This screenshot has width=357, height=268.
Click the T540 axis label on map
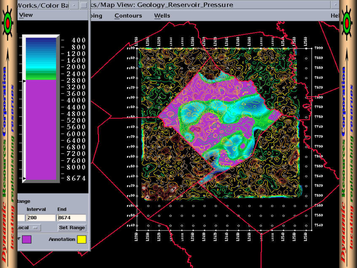tap(319, 225)
